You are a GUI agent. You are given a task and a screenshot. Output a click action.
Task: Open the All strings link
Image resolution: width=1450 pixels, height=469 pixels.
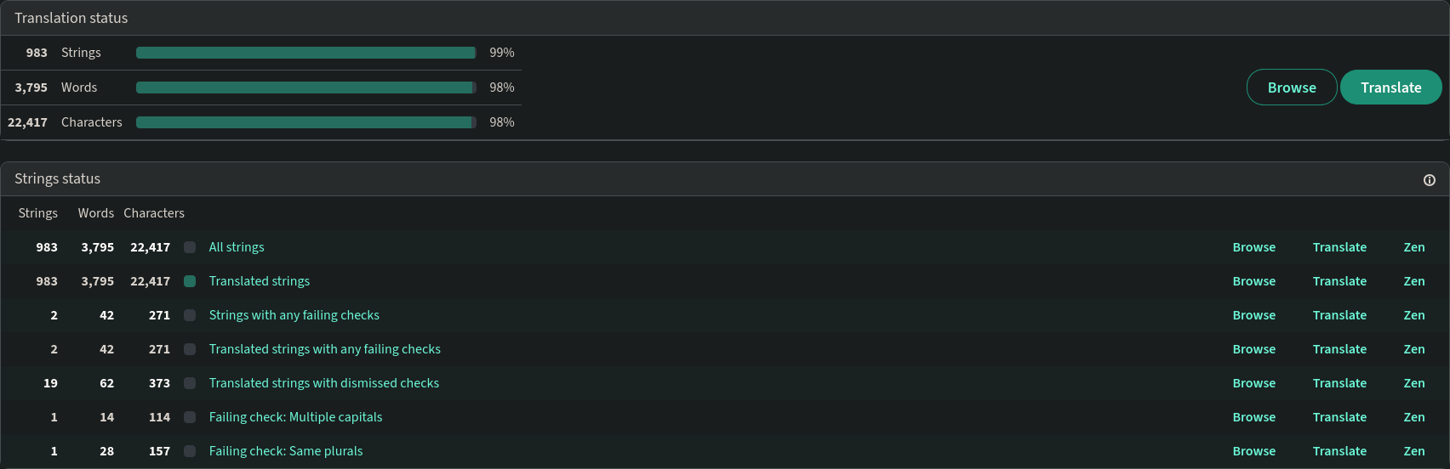(x=237, y=247)
